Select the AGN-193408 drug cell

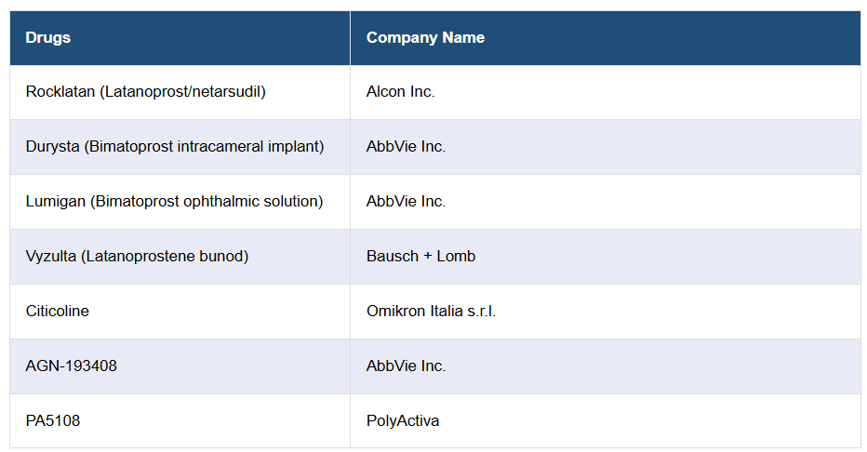coord(72,366)
